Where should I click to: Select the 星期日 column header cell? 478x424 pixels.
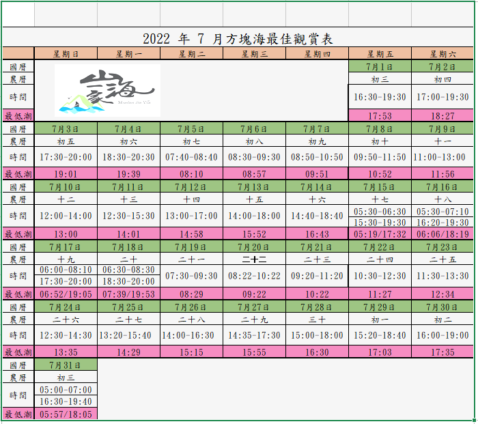tap(66, 54)
